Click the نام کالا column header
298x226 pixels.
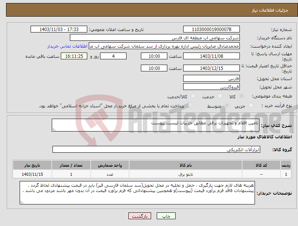[x=185, y=165]
